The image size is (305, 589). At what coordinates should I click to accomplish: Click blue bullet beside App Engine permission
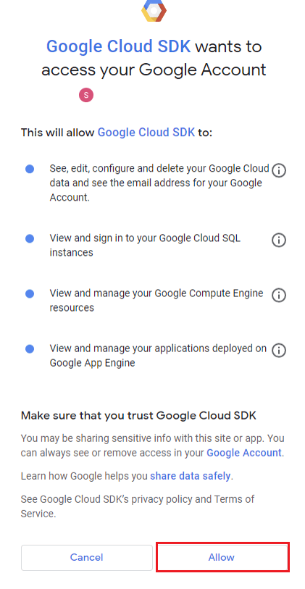coord(30,349)
